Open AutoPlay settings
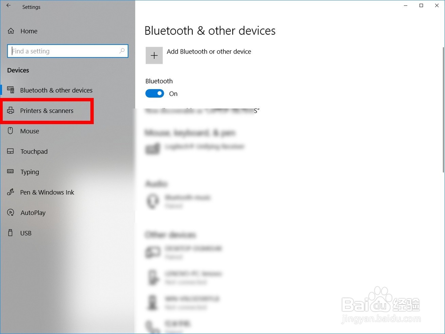 [x=33, y=213]
